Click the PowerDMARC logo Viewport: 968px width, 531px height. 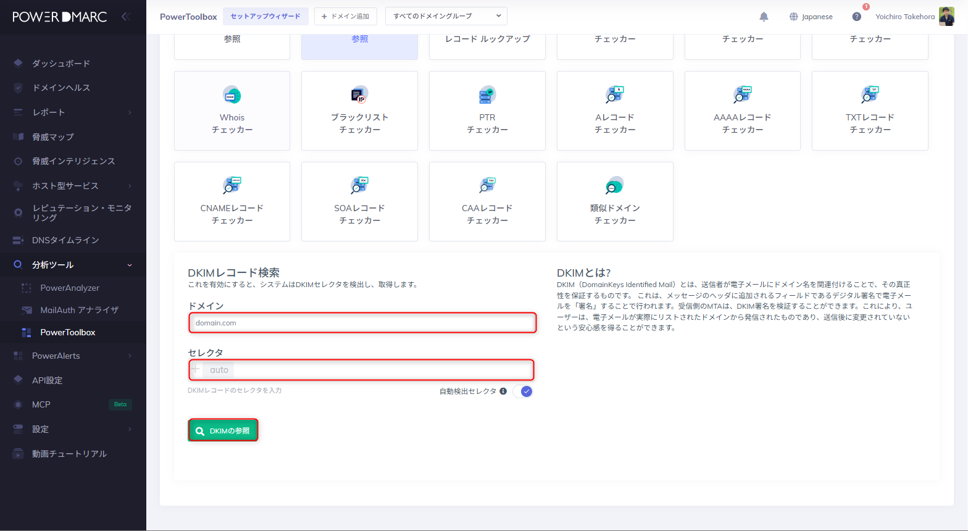tap(60, 17)
